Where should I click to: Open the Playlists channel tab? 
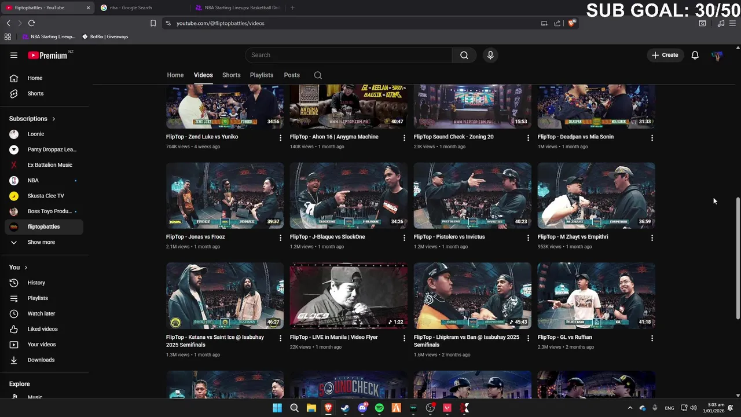[262, 75]
